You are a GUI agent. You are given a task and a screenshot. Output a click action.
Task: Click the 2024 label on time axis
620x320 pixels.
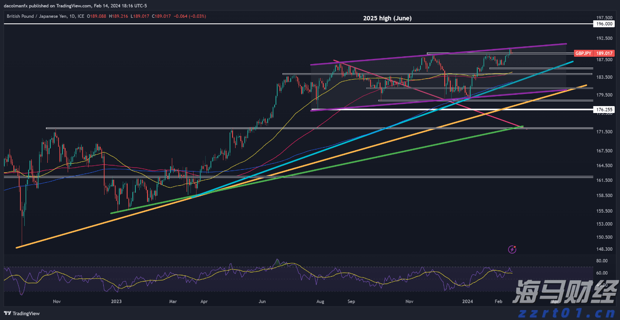pos(467,301)
